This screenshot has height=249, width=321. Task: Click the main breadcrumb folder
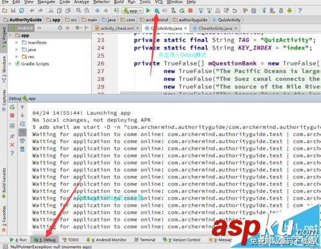click(x=89, y=20)
